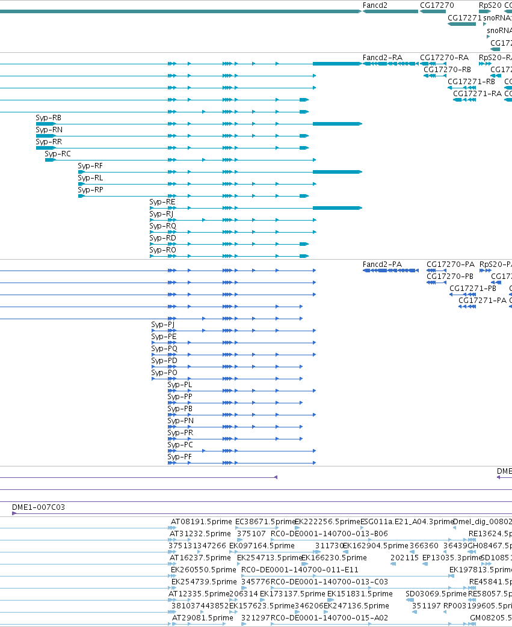Click the Syp-PN protein label
The height and width of the screenshot is (627, 512).
180,421
